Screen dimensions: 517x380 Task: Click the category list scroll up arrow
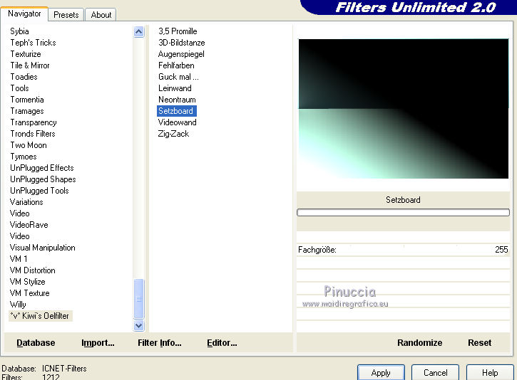click(x=139, y=32)
